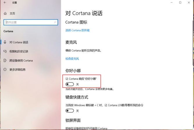Click the info icon for 更多详细信息
Viewport: 194px width, 130px height.
5,69
